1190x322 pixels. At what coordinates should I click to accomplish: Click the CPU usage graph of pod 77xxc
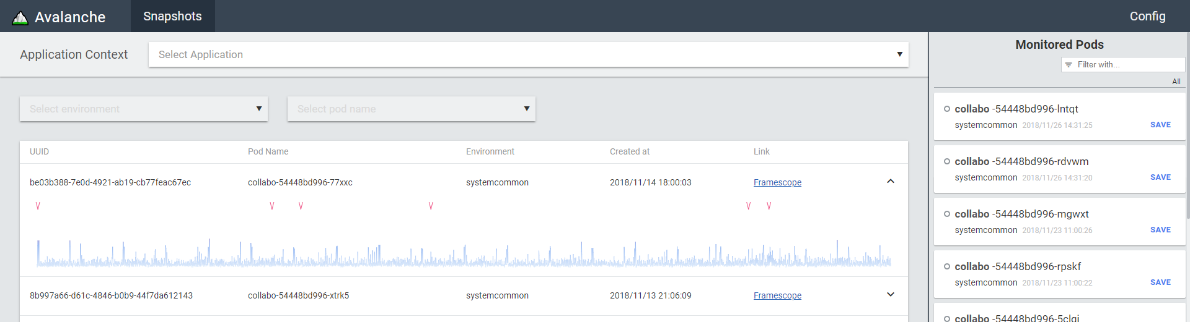(464, 253)
